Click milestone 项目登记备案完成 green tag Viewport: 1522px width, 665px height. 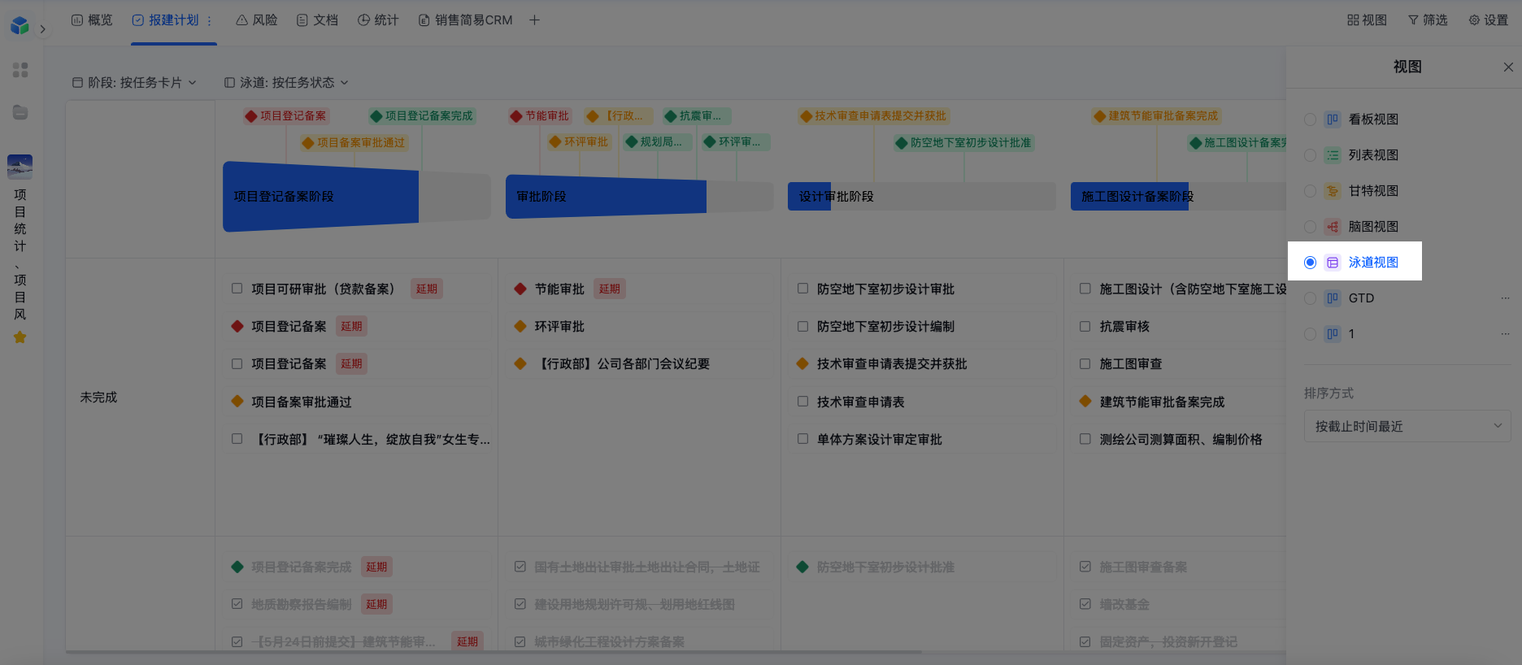tap(422, 116)
